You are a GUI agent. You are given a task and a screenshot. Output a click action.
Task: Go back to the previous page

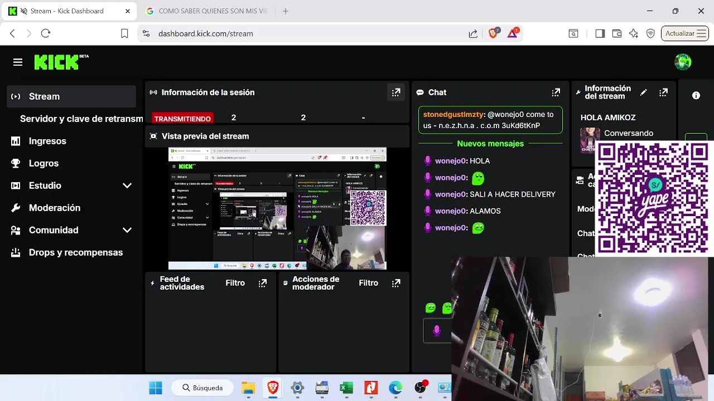click(12, 33)
